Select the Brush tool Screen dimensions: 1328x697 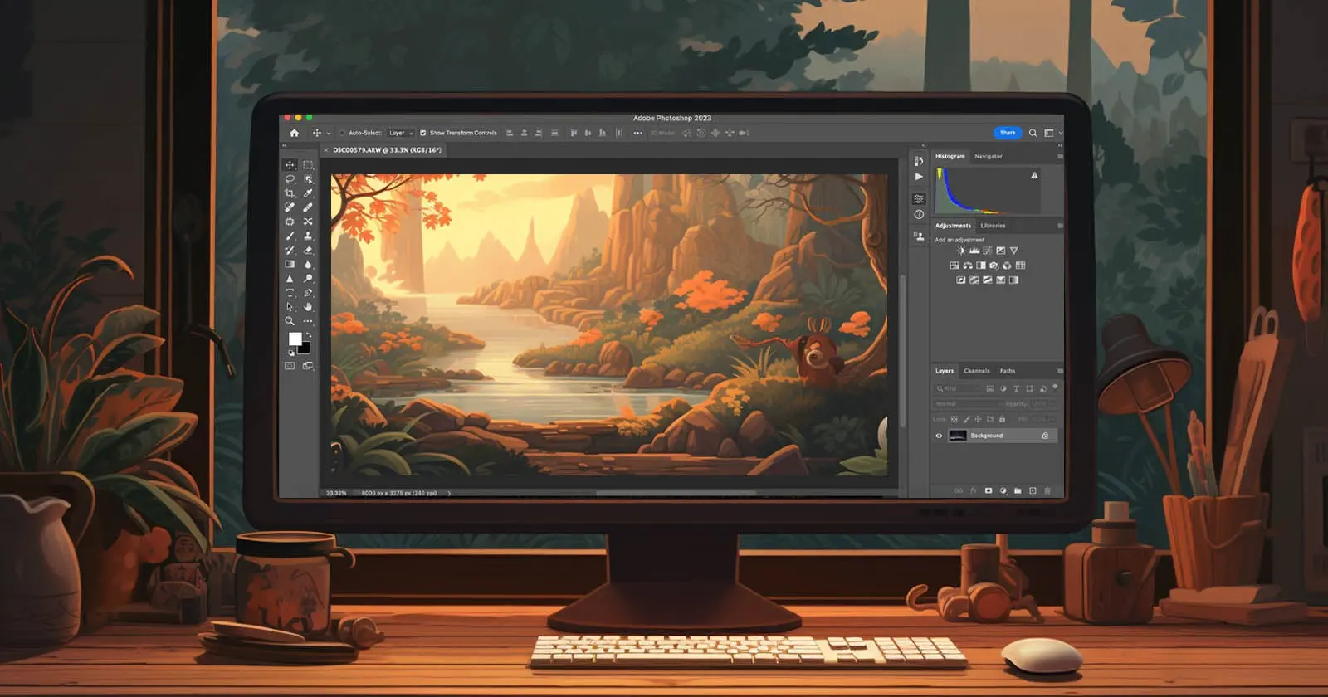point(290,236)
